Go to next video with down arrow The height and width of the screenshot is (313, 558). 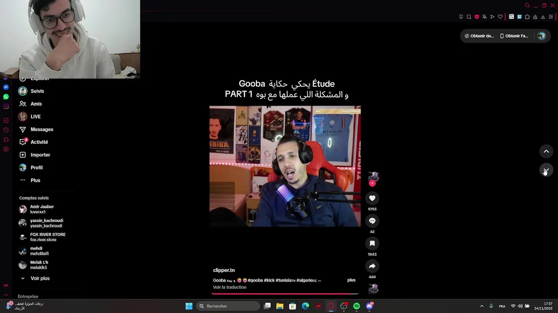546,170
